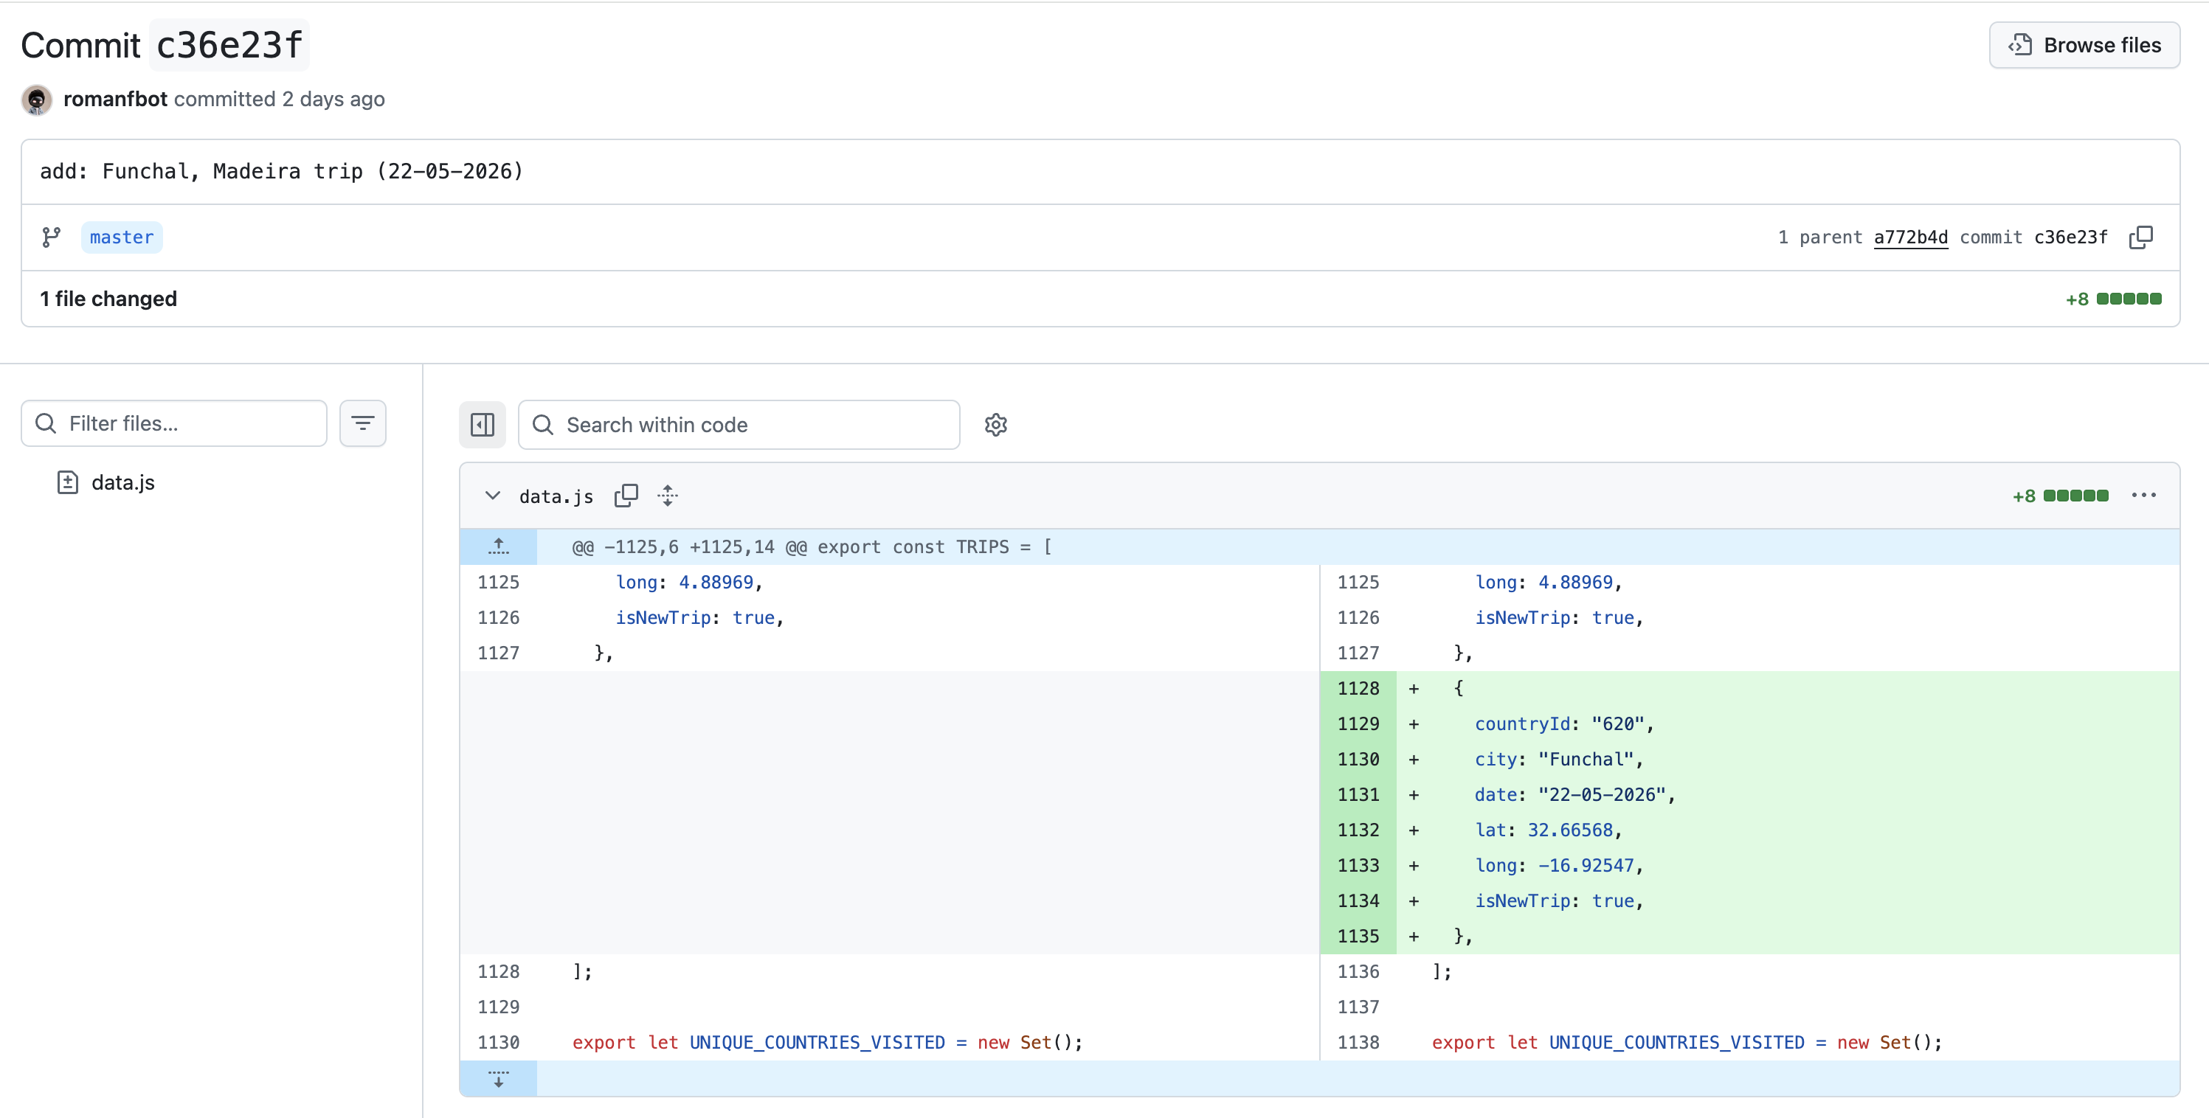Viewport: 2209px width, 1118px height.
Task: Click the +8 diffstat in summary bar
Action: pos(2113,299)
